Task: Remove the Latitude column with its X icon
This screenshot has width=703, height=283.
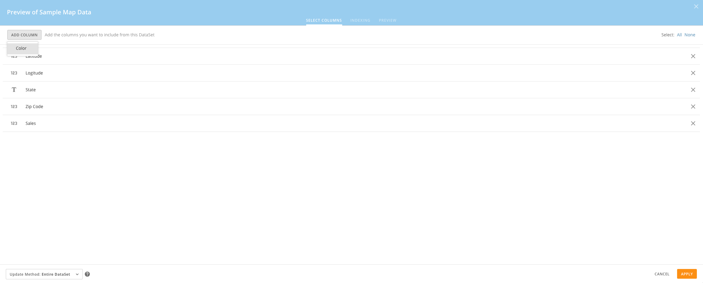Action: point(693,56)
